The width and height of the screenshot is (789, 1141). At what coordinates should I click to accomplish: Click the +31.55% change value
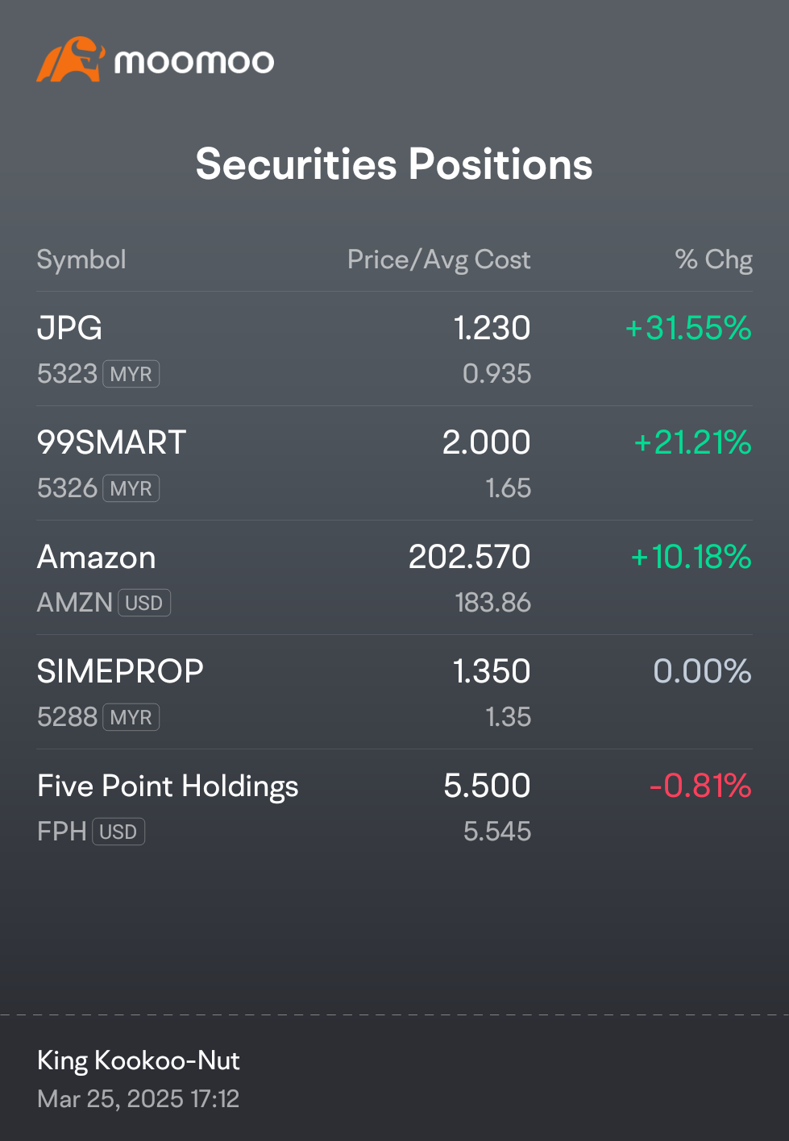pos(688,328)
